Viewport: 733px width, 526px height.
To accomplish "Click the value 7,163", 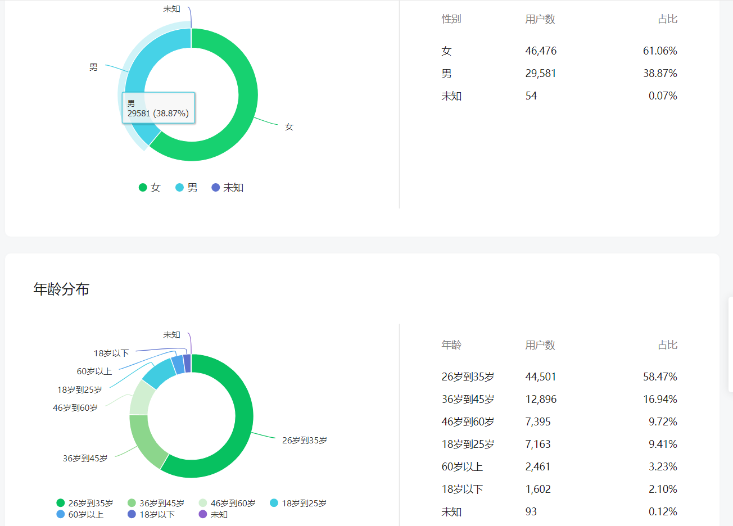I will [538, 445].
